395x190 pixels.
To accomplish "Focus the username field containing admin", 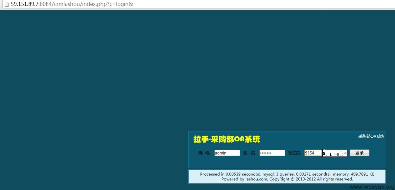I will pyautogui.click(x=227, y=153).
